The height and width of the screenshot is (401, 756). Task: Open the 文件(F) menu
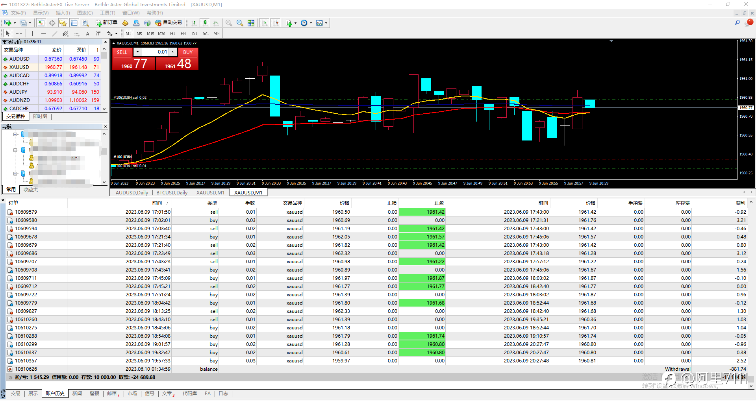(19, 13)
